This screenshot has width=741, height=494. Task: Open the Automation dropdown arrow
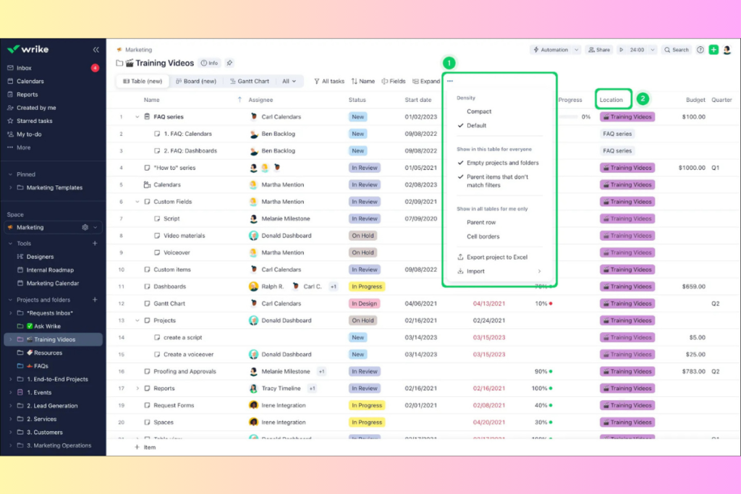click(576, 50)
